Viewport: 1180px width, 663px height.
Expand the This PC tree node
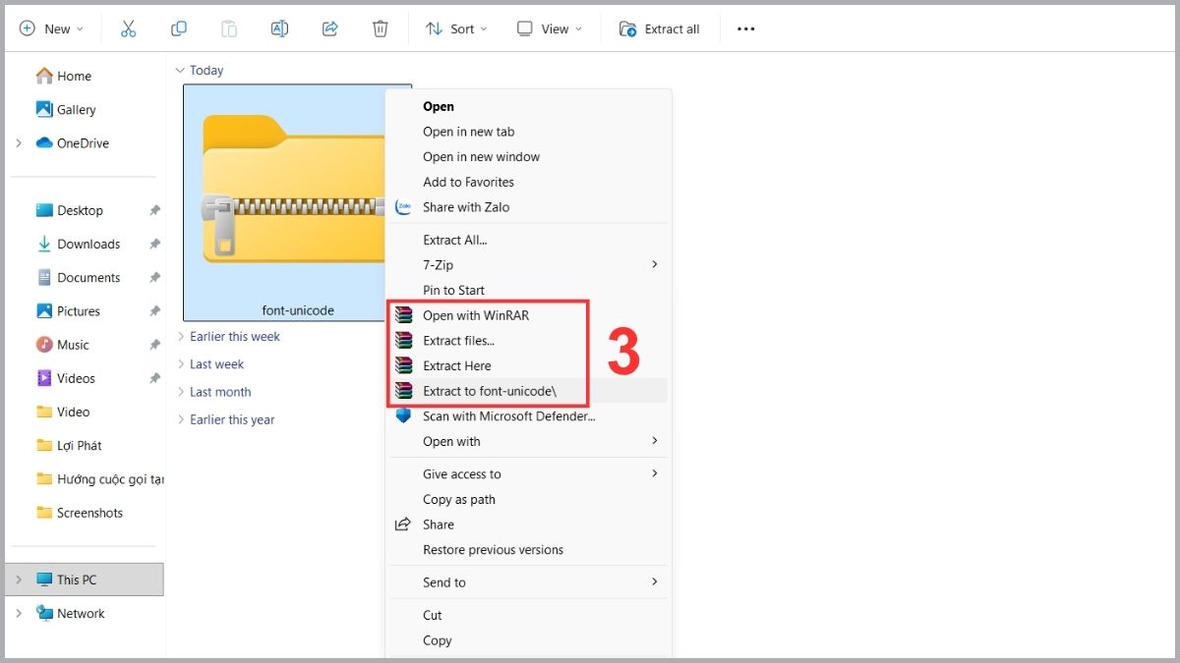(x=18, y=580)
